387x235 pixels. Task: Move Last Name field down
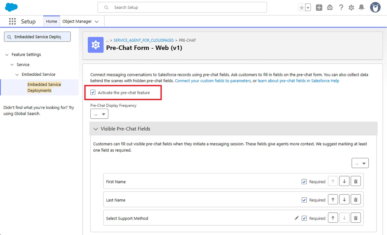pos(344,200)
